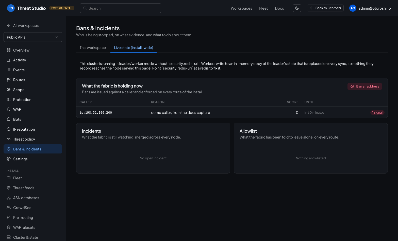Open the Threat policy gauge icon
The width and height of the screenshot is (398, 241).
pyautogui.click(x=9, y=139)
